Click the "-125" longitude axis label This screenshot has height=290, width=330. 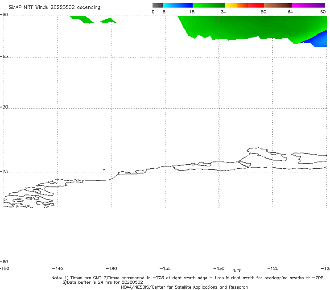273,268
